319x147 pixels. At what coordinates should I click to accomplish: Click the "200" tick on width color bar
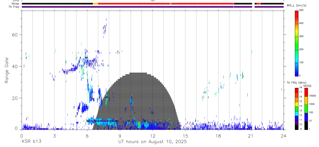tap(301, 50)
